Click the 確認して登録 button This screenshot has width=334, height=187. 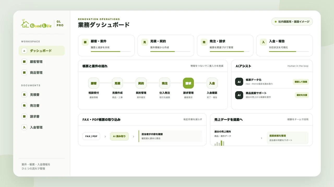tap(301, 82)
